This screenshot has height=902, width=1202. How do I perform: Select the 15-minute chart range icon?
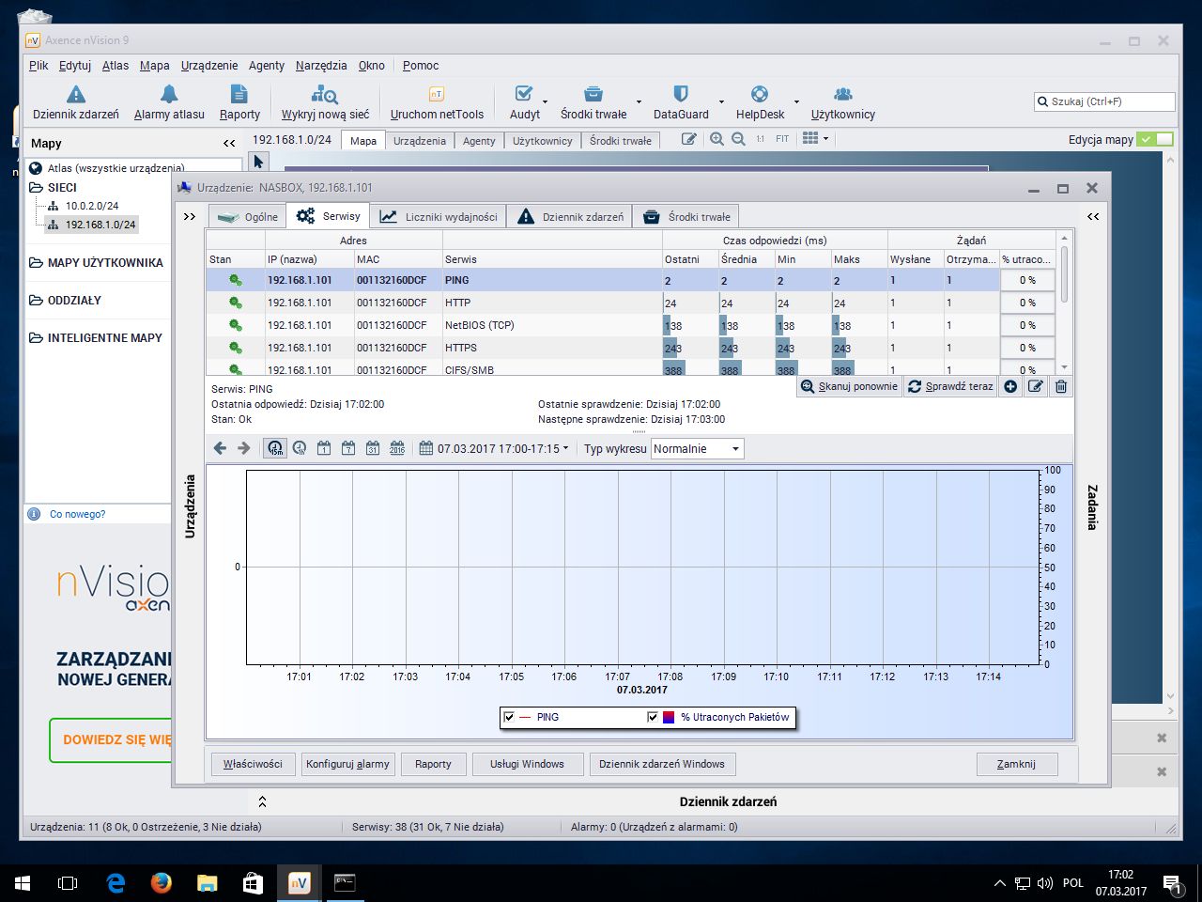(275, 448)
